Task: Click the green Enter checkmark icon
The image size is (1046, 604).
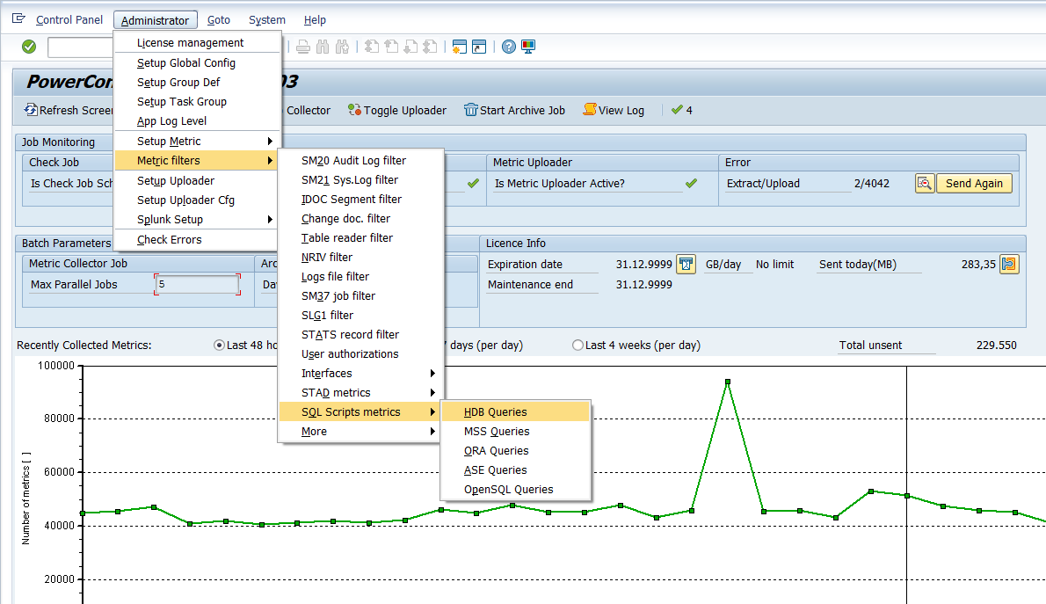Action: [29, 47]
